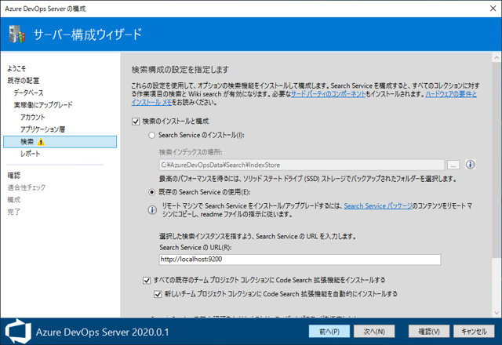Click the SSD storage performance recommendation text
Screen dimensions: 502x345
307,179
